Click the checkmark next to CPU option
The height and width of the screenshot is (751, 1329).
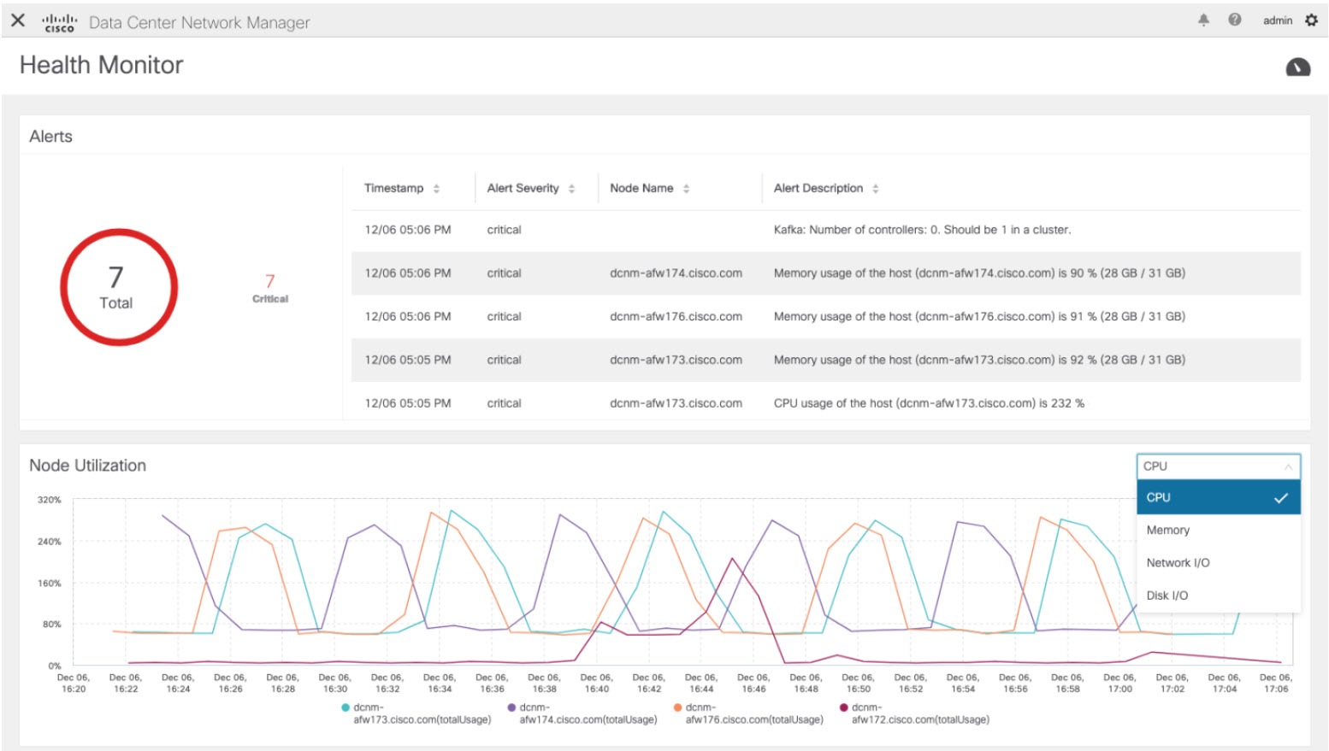(x=1280, y=496)
